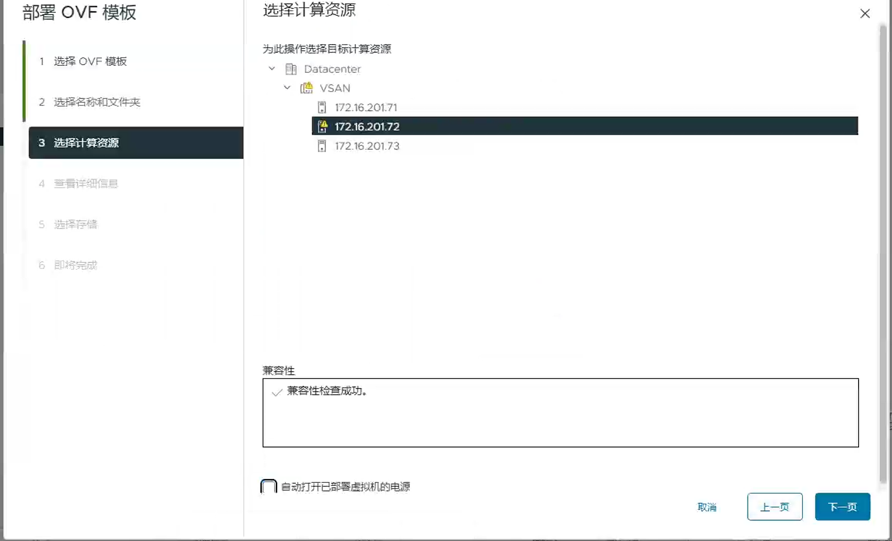Select host 172.16.201.71 in tree

click(366, 107)
